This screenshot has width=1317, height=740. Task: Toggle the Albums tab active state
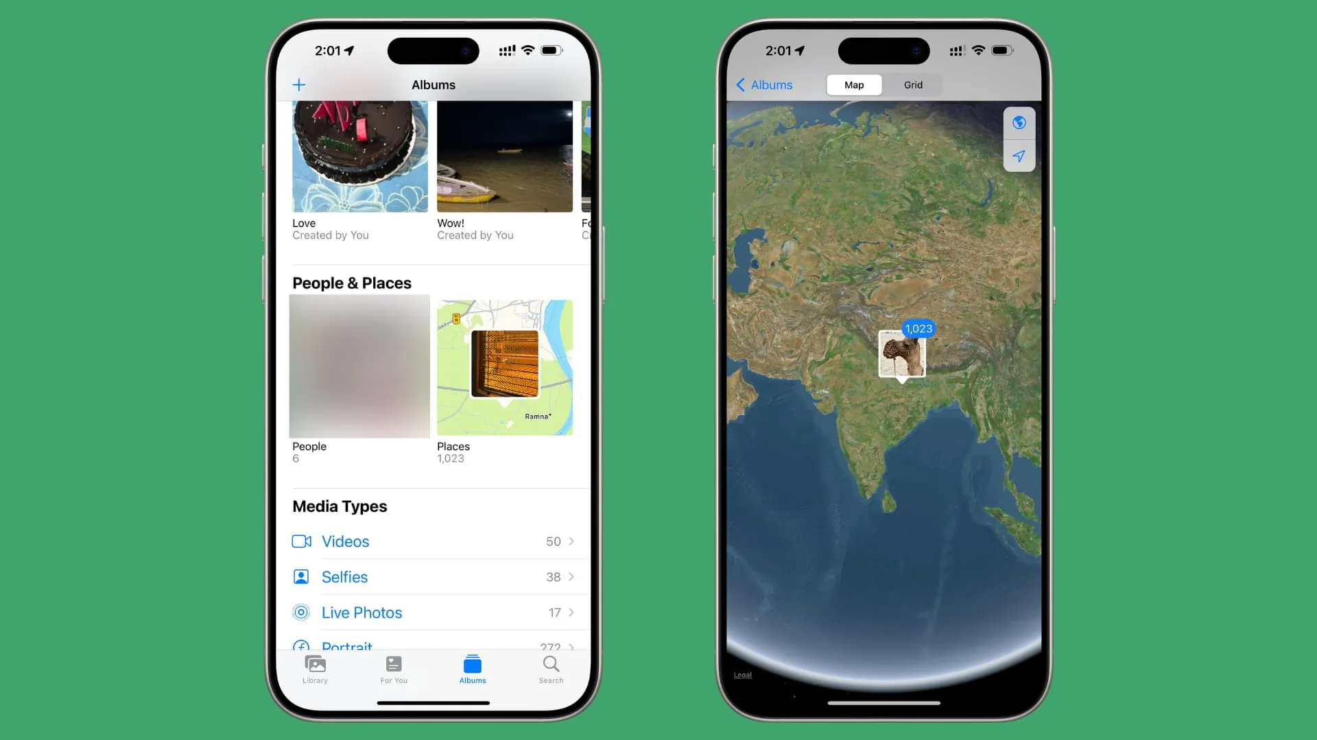pos(471,669)
